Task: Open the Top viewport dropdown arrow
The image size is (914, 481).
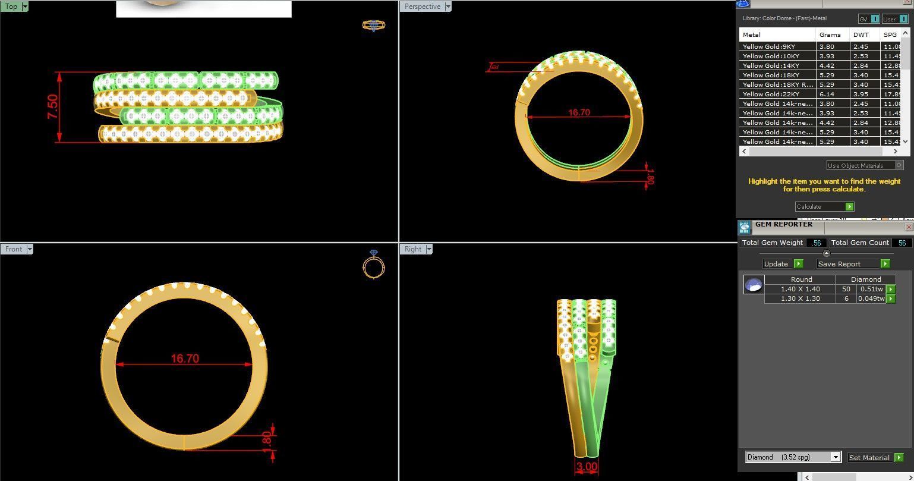Action: pyautogui.click(x=25, y=7)
